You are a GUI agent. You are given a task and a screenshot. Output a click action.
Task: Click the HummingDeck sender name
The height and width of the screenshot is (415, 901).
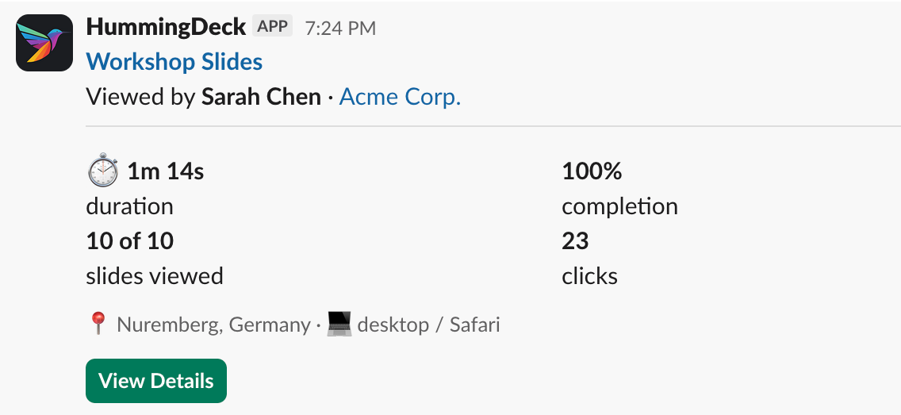pyautogui.click(x=166, y=26)
